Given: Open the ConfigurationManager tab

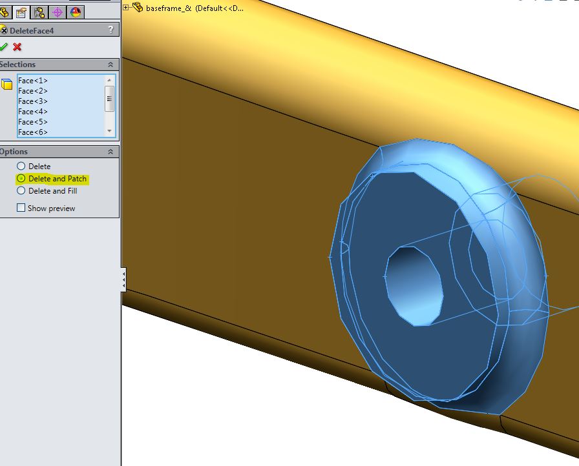Looking at the screenshot, I should [x=39, y=12].
